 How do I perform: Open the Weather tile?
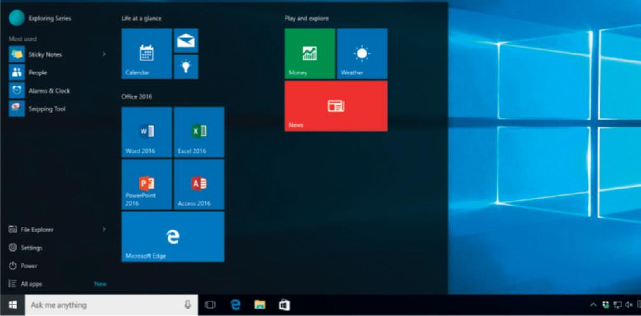tap(362, 54)
